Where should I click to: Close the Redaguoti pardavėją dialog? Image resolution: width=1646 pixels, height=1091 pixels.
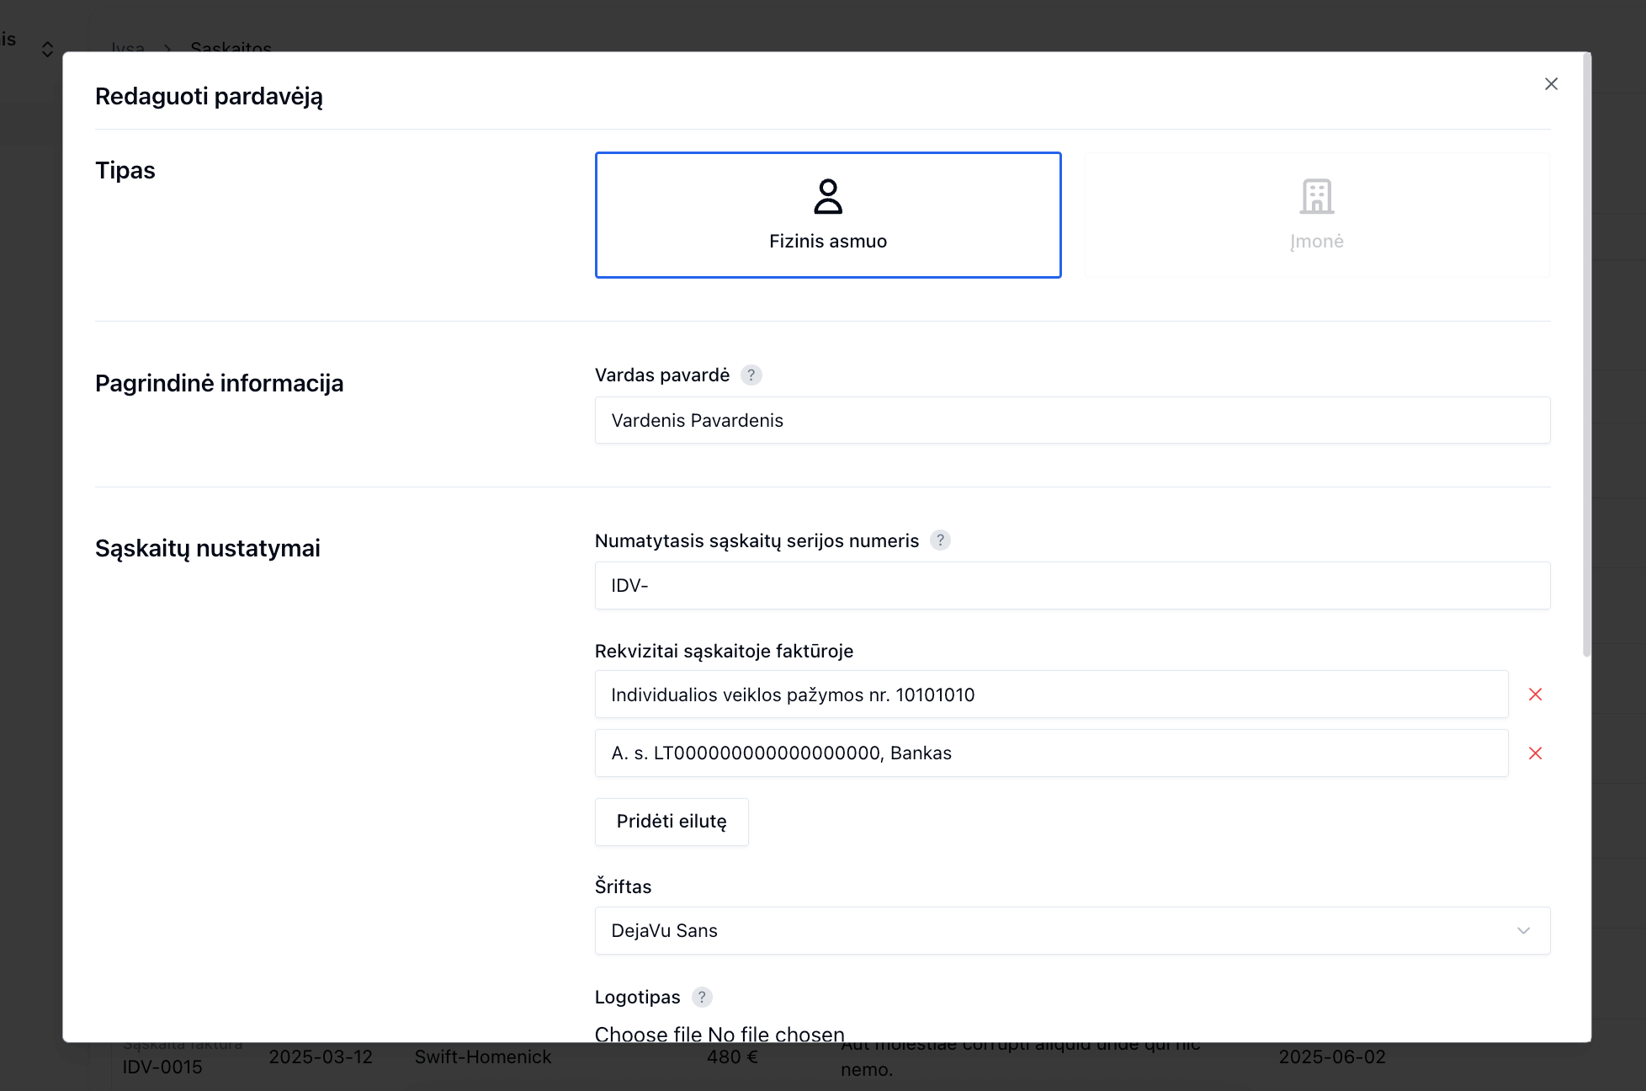1551,84
